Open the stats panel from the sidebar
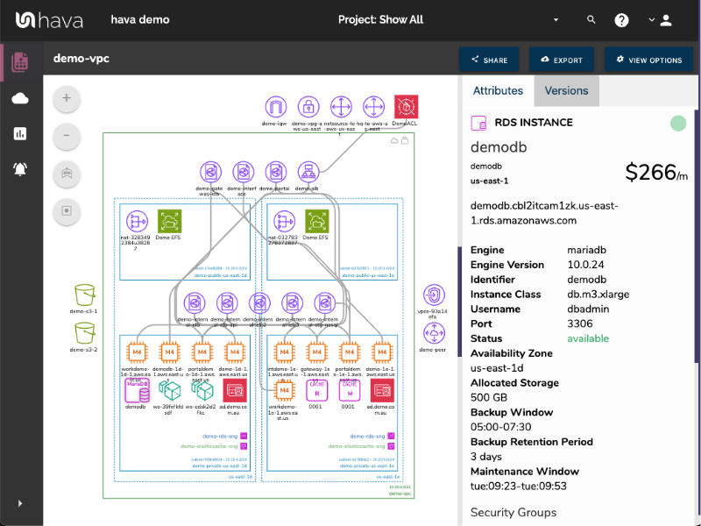Viewport: 701px width, 526px height. [x=20, y=133]
